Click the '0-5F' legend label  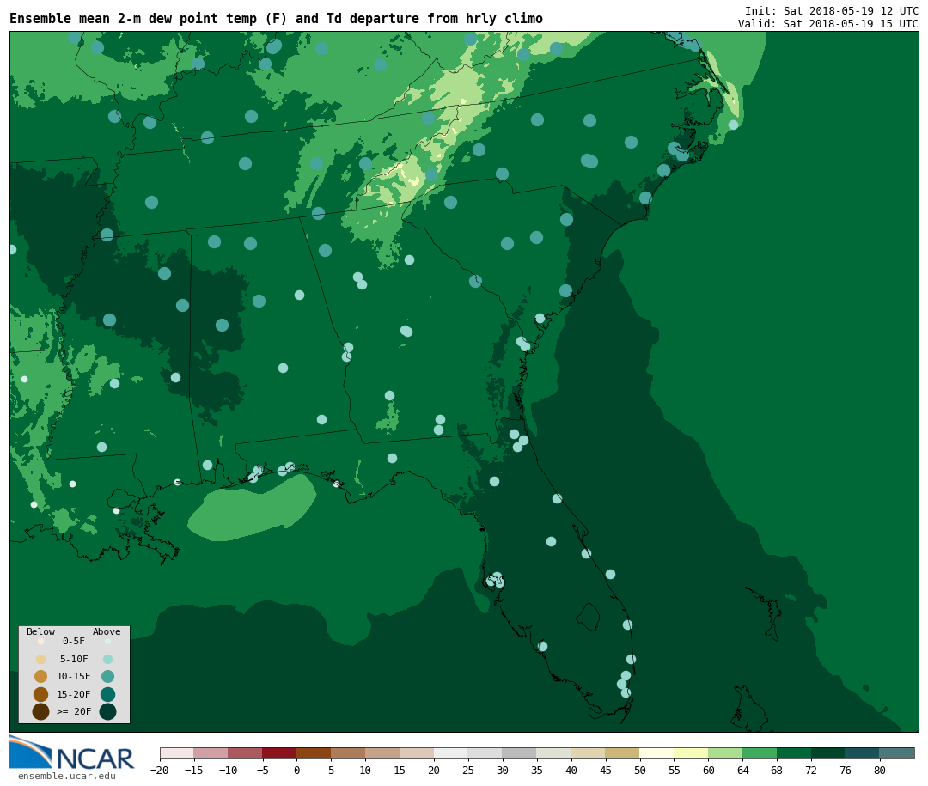coord(74,641)
